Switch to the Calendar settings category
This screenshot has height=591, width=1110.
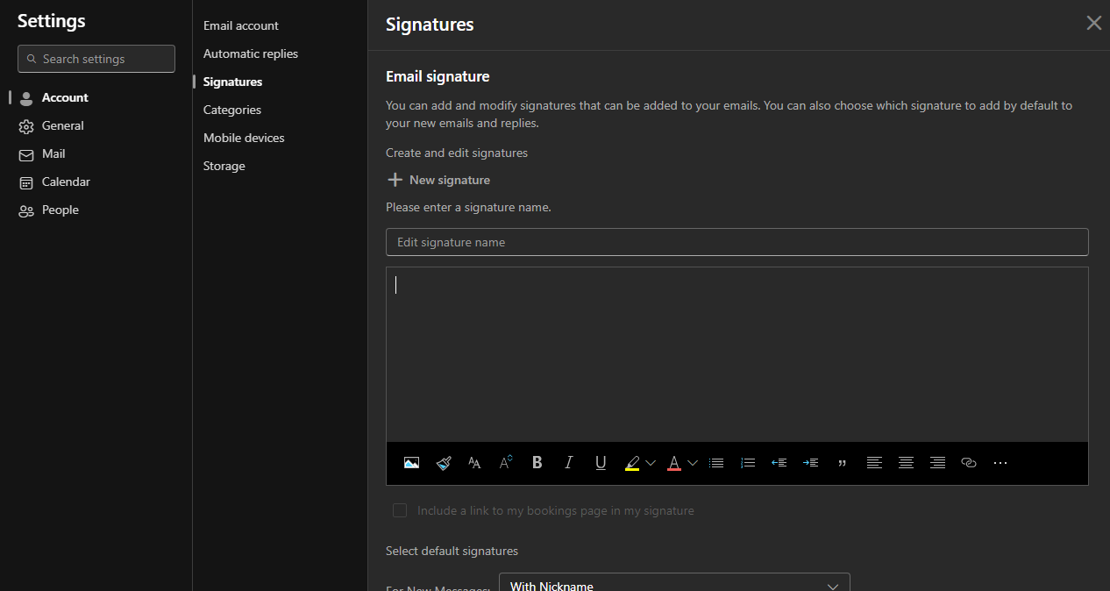[66, 182]
